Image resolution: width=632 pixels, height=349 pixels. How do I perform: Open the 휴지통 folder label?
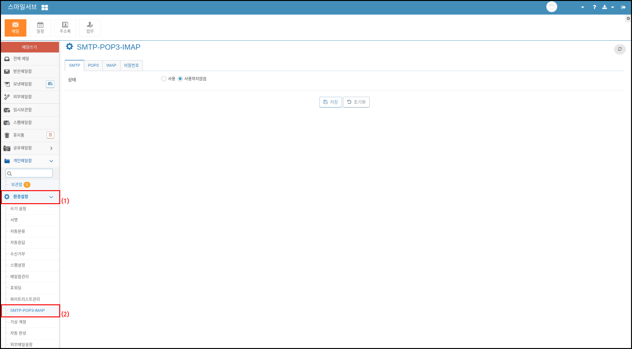[19, 135]
